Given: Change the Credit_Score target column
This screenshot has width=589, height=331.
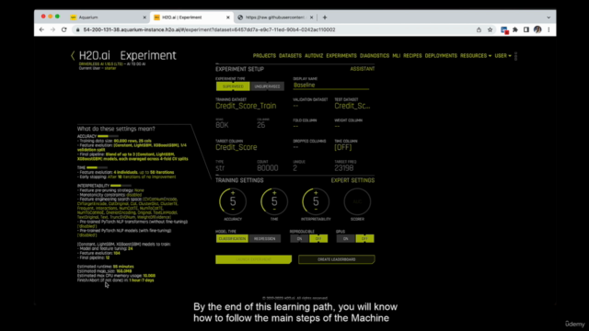Looking at the screenshot, I should [x=237, y=147].
